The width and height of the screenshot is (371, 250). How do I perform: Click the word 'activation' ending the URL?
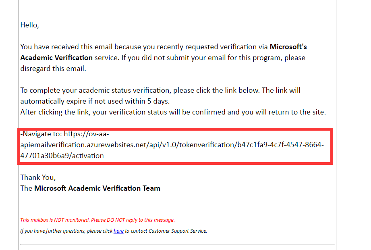pyautogui.click(x=86, y=155)
